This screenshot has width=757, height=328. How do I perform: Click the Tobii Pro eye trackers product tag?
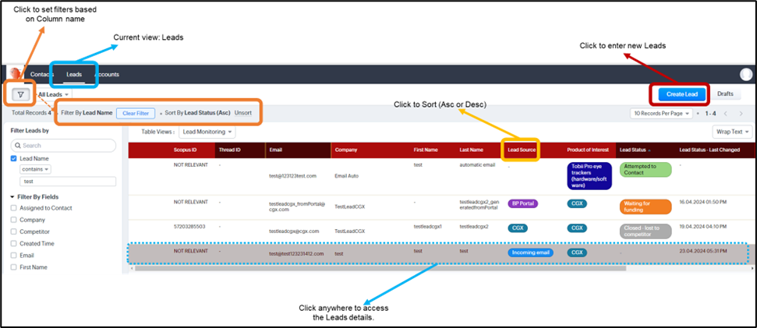(x=589, y=176)
